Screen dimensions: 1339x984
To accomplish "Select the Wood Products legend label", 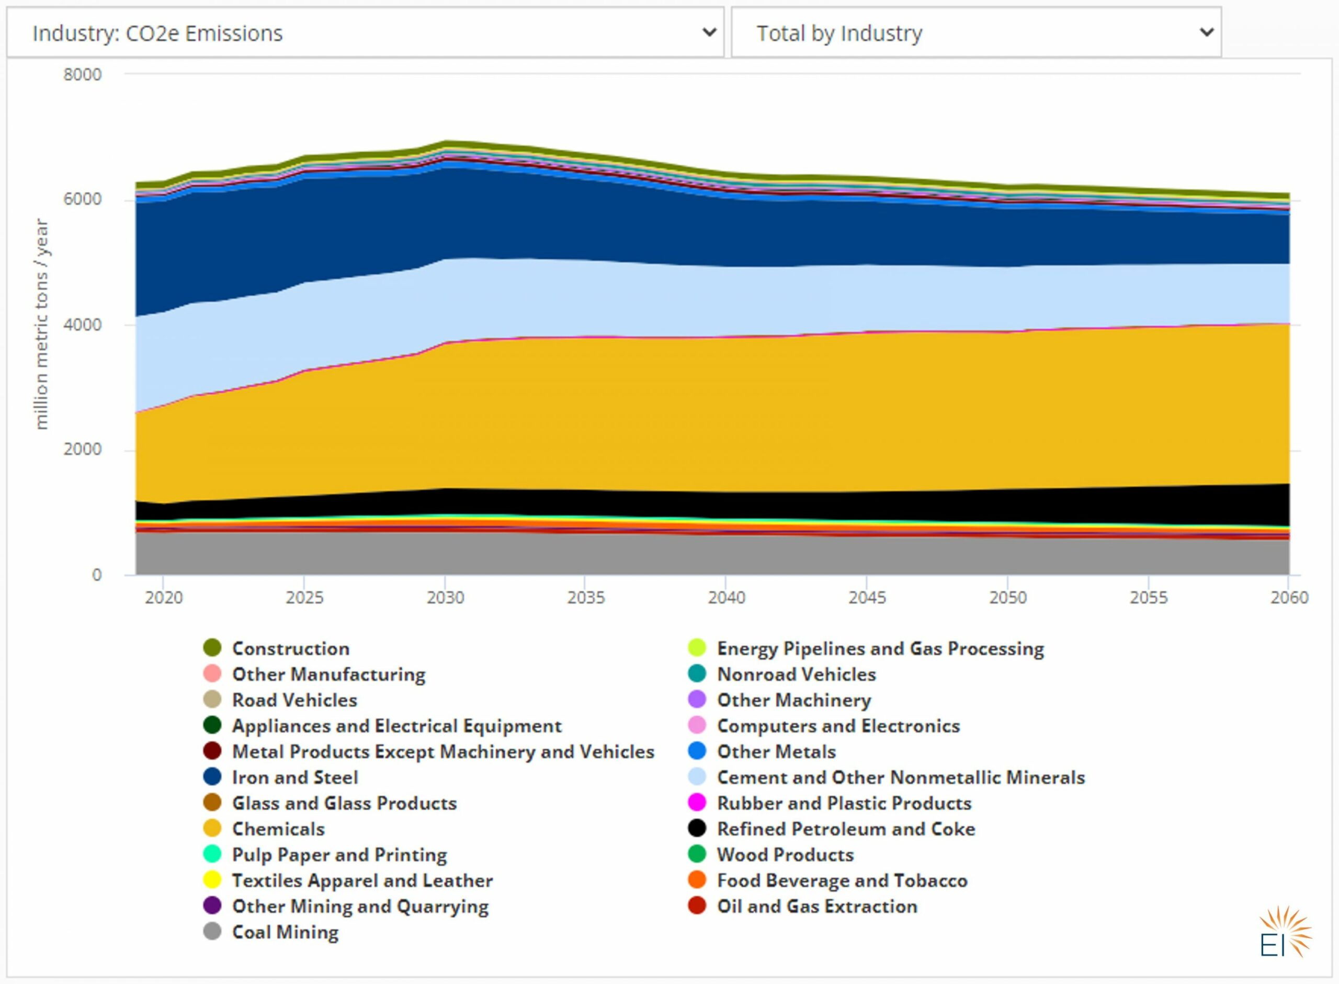I will (785, 854).
